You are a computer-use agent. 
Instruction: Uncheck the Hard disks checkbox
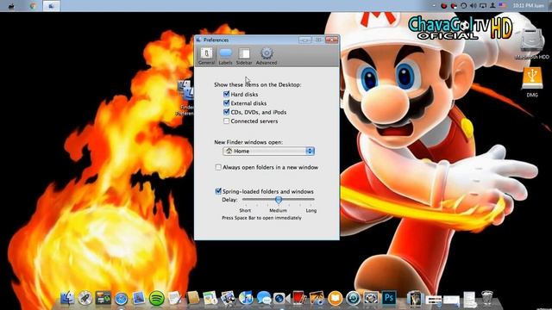(226, 94)
